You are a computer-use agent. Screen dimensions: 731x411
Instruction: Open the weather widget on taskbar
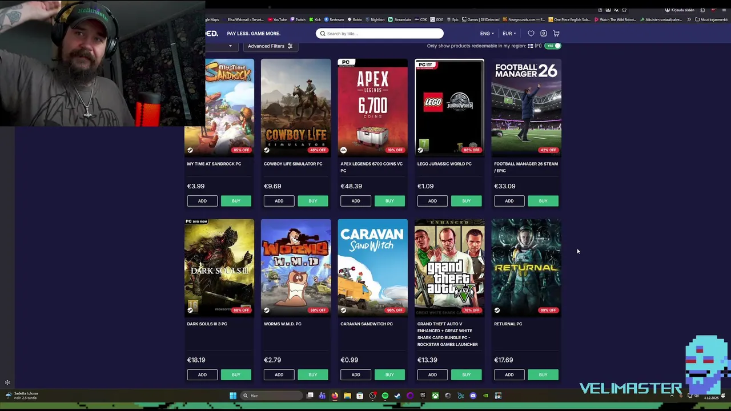point(22,396)
